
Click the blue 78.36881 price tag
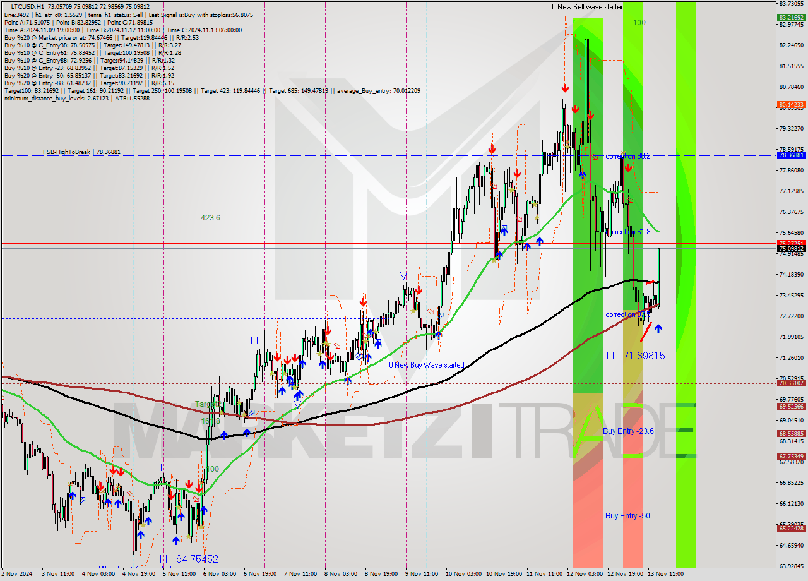791,155
